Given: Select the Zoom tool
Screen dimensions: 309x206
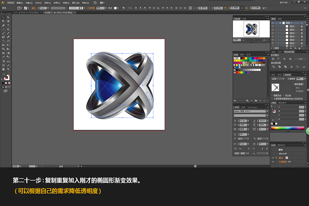Looking at the screenshot, I should click(x=8, y=69).
